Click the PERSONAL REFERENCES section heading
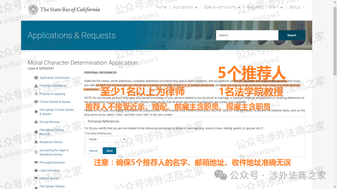 click(100, 73)
